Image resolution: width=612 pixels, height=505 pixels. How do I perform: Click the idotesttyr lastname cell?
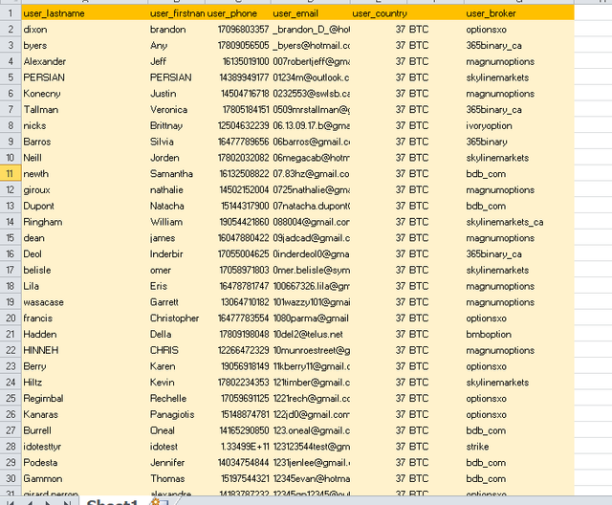pyautogui.click(x=85, y=447)
